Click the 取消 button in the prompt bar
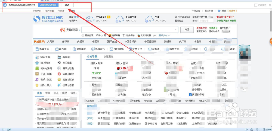272x131 pixels. pyautogui.click(x=67, y=5)
